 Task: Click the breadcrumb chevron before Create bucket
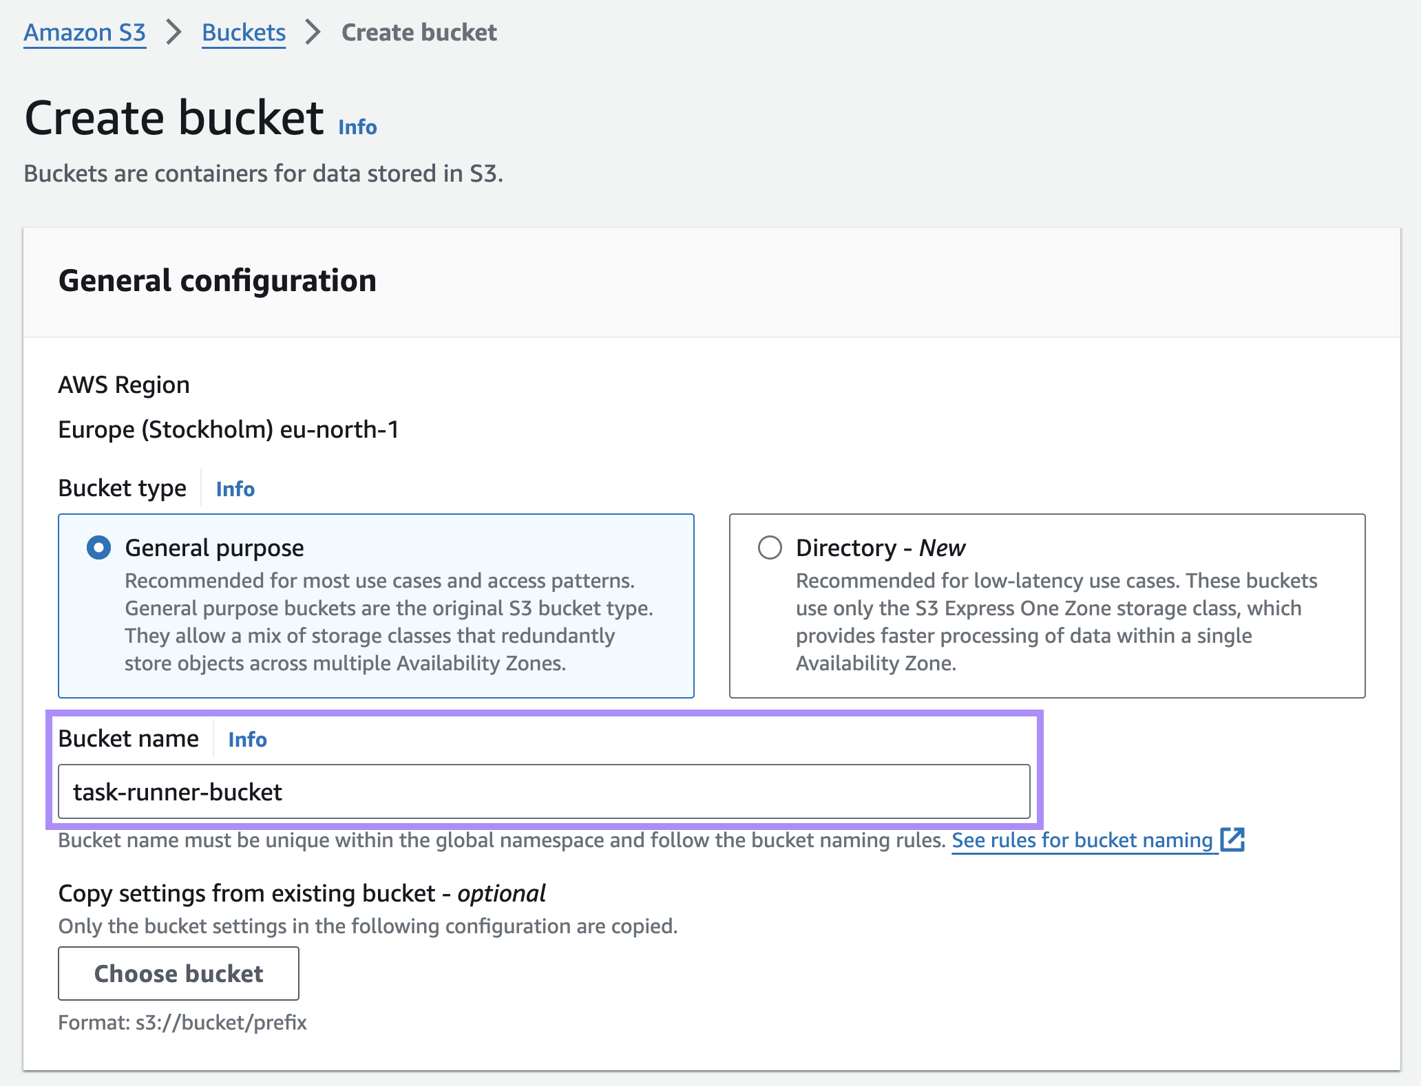tap(313, 32)
